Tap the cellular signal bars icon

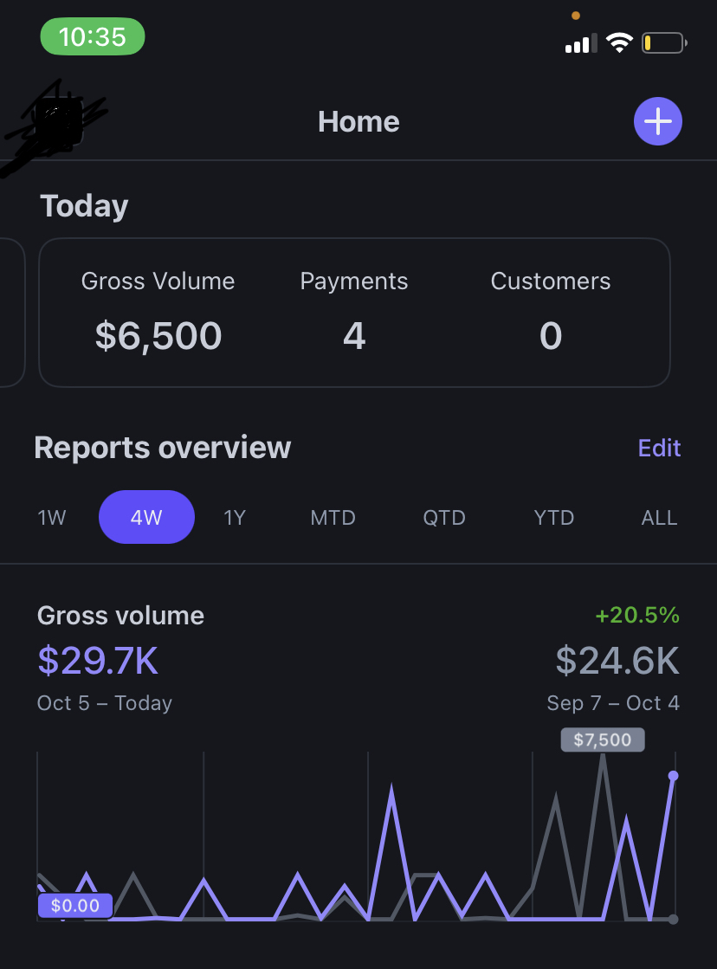tap(581, 43)
